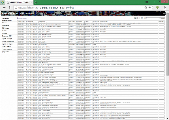Screen dimensions: 169x120
Task: Click the search text field next to Найти
Action: tap(153, 18)
